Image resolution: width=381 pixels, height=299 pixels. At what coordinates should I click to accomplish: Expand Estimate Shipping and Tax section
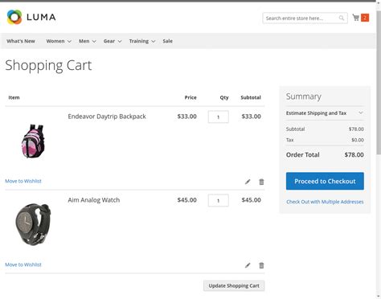[325, 113]
